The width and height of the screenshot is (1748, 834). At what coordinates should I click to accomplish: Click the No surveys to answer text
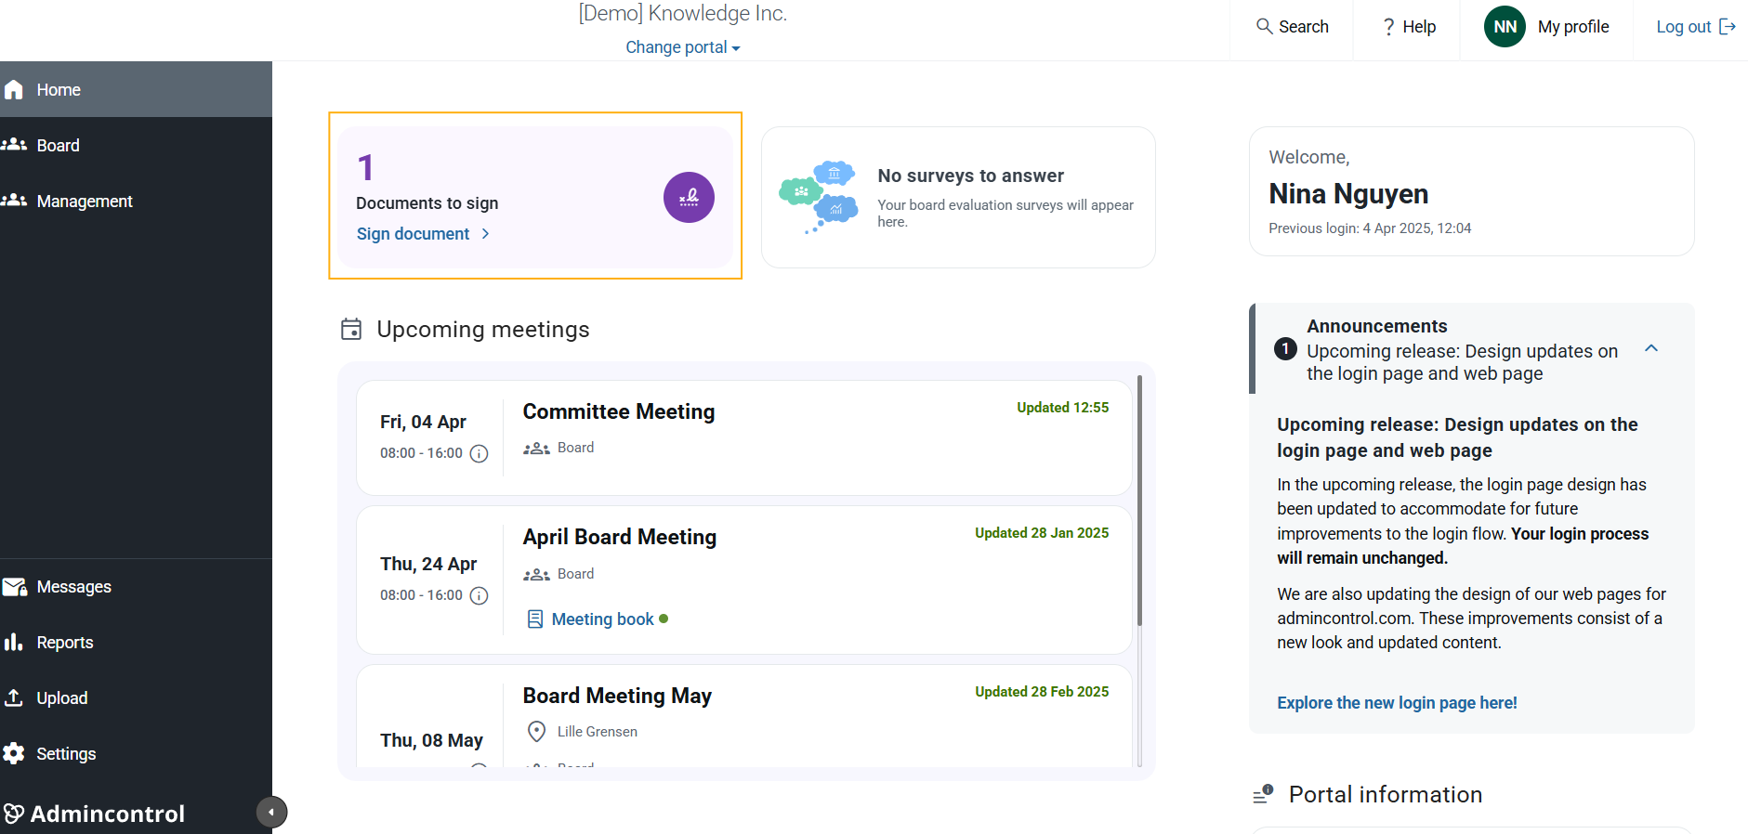coord(970,176)
